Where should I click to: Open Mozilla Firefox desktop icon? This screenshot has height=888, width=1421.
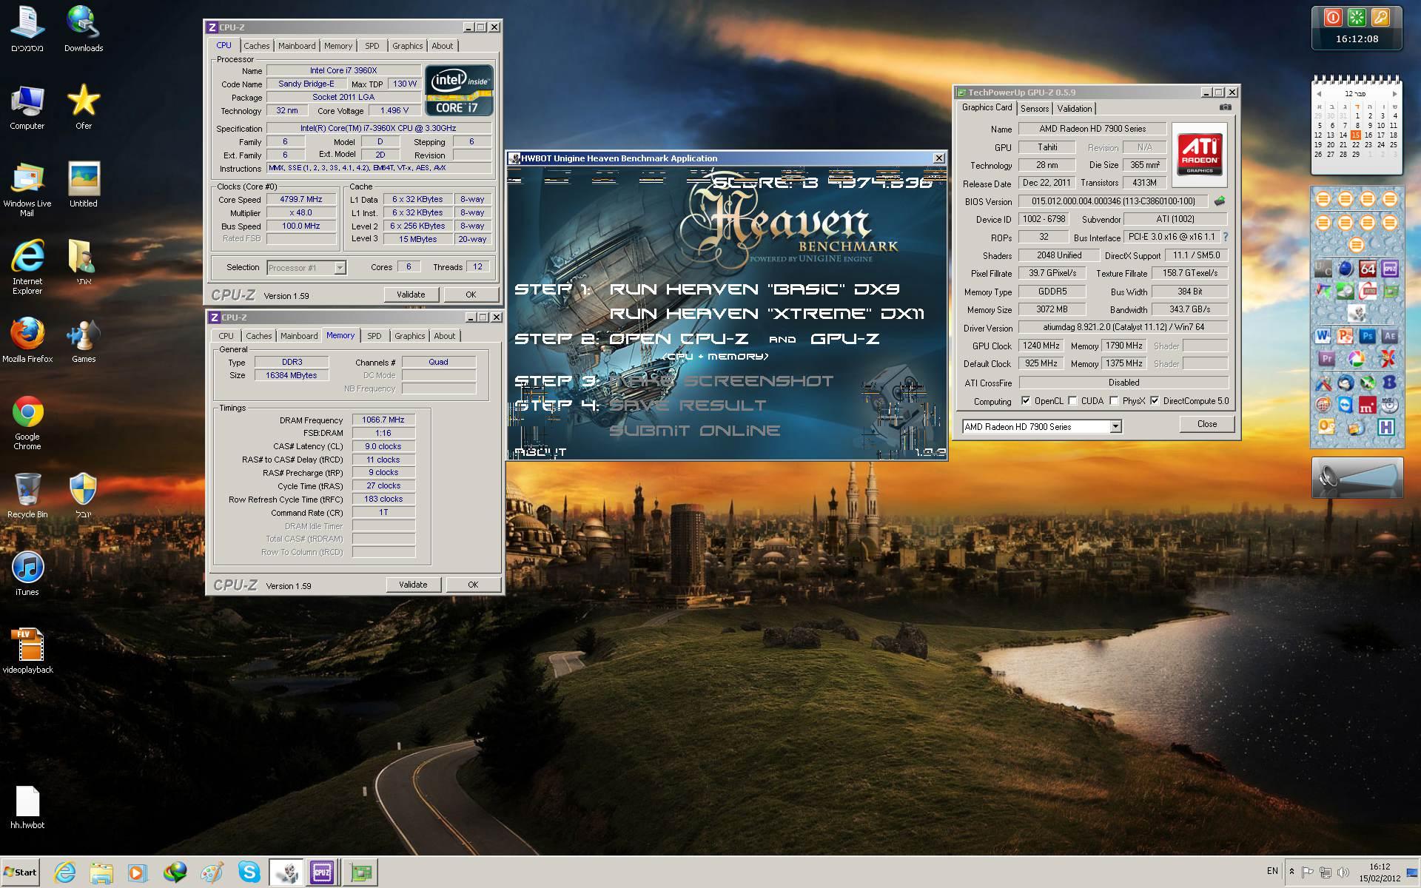(x=27, y=341)
